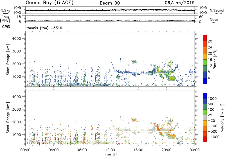Click the '08:00' time axis tick label
This screenshot has width=225, height=156.
[x=82, y=150]
